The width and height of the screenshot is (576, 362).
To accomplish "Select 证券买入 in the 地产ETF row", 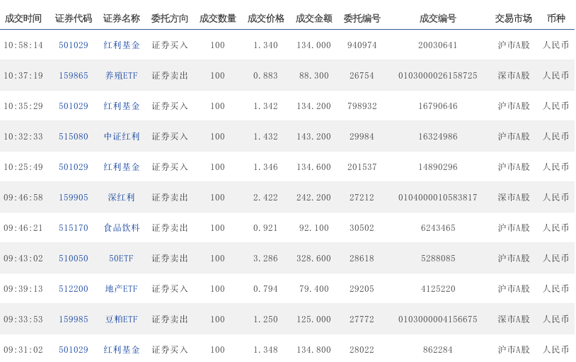I will click(x=170, y=289).
